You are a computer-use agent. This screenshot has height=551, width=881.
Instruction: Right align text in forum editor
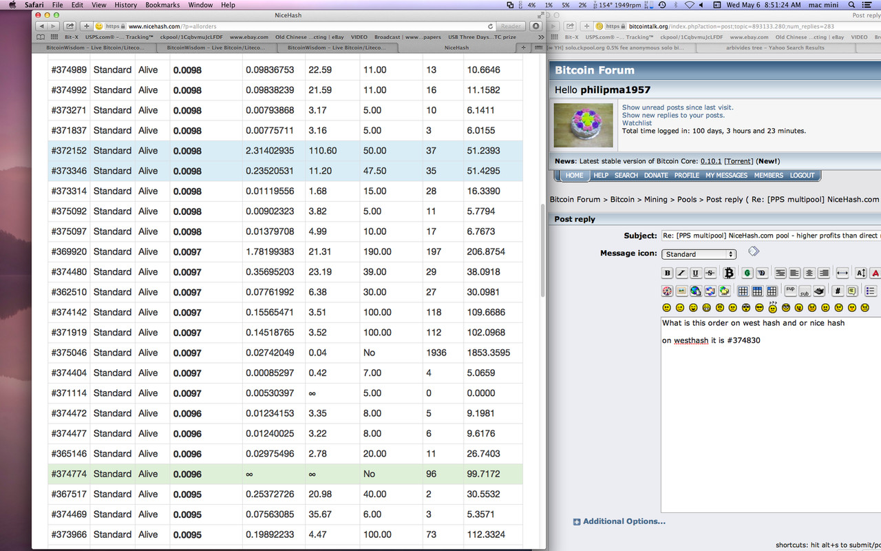click(x=823, y=273)
